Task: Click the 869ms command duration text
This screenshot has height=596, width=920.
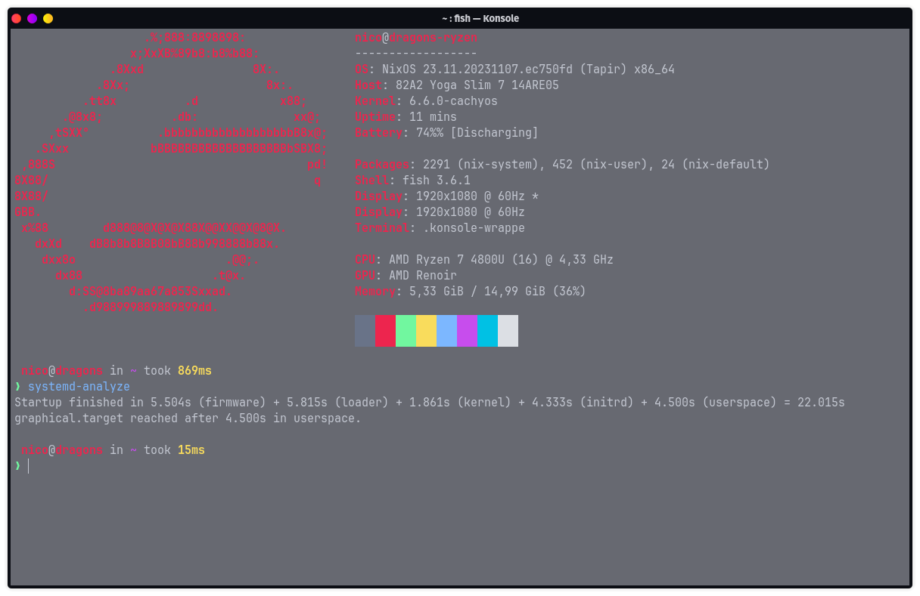Action: [x=194, y=371]
